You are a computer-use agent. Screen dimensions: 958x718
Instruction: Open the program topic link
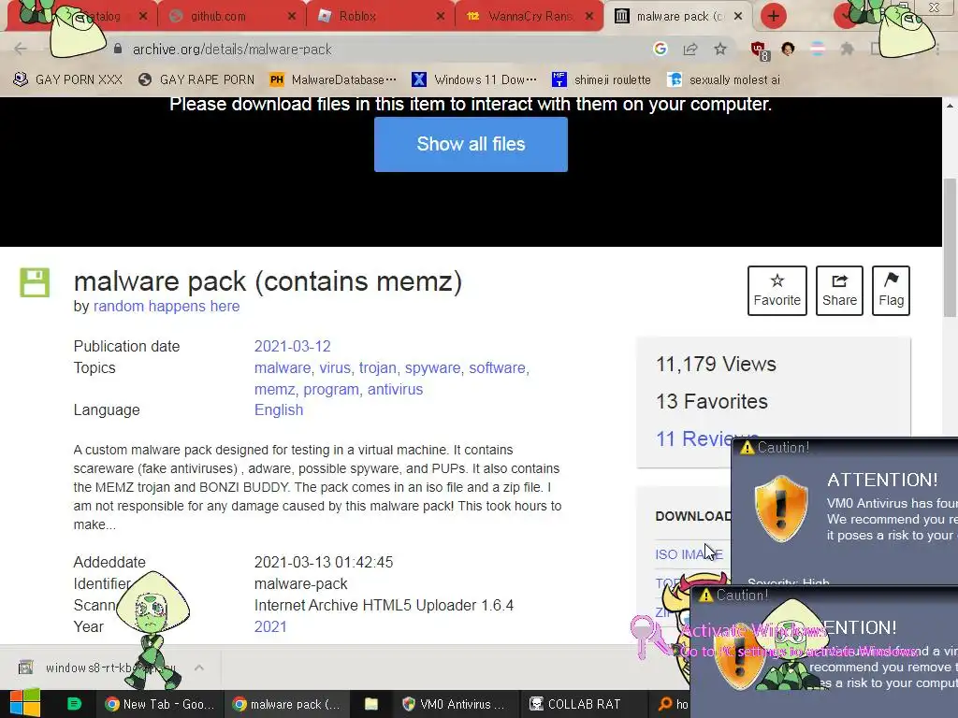330,389
